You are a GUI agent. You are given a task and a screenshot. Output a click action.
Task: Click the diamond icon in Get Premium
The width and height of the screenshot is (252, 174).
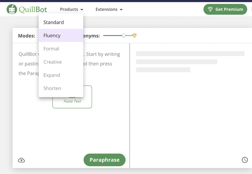pyautogui.click(x=210, y=9)
